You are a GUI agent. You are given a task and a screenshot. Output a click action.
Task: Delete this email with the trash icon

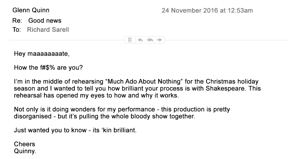130,40
